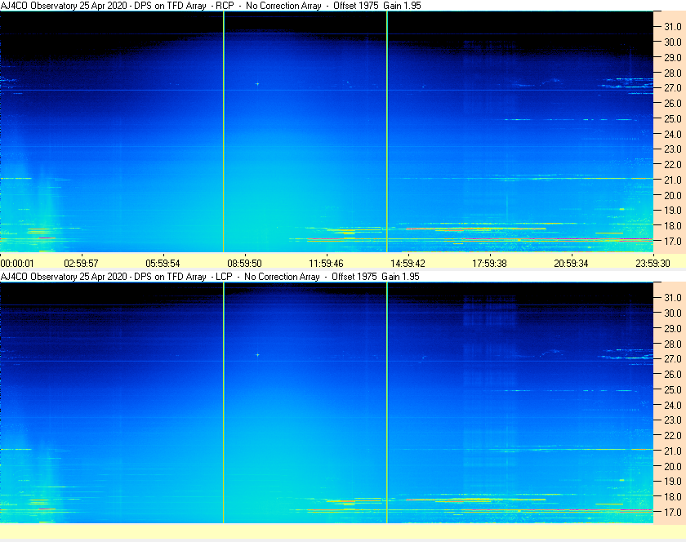Select the 08:59:50 time axis label
Image resolution: width=686 pixels, height=542 pixels.
click(244, 264)
